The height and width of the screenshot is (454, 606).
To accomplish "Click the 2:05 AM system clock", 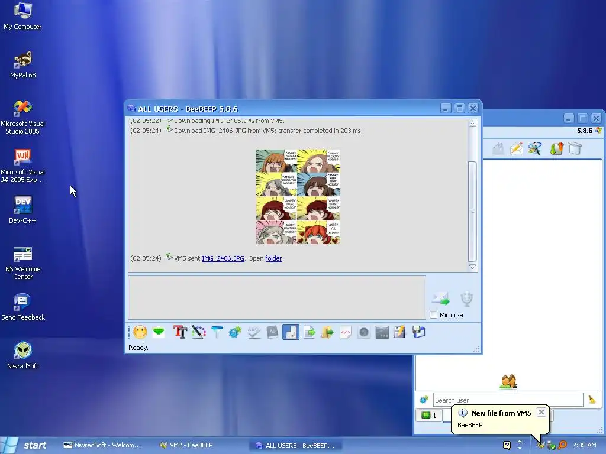I will pyautogui.click(x=584, y=445).
